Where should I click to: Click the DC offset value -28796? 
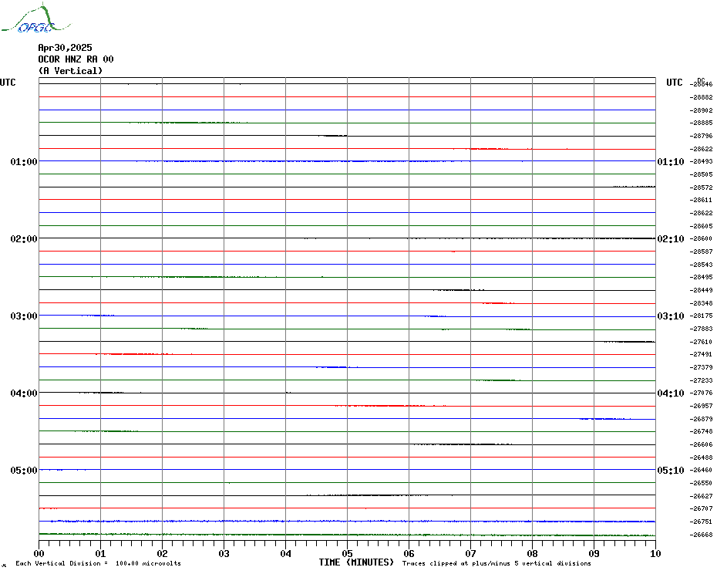(701, 136)
